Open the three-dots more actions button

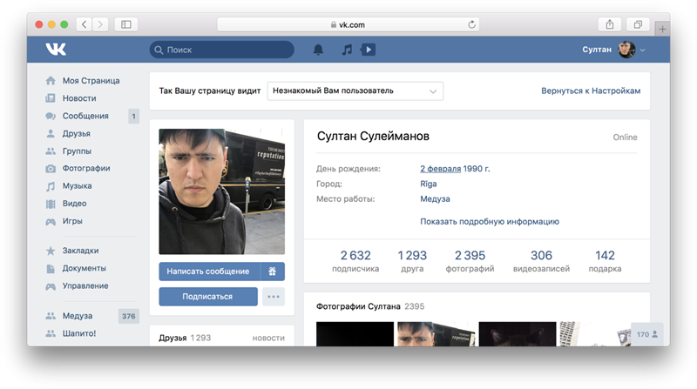point(274,296)
